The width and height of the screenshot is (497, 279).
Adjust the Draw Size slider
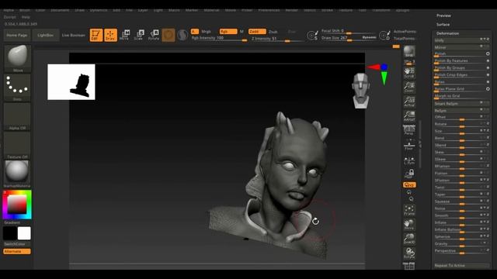coord(349,38)
